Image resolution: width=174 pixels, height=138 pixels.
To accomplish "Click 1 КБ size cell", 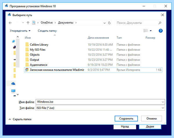I will [159, 70].
